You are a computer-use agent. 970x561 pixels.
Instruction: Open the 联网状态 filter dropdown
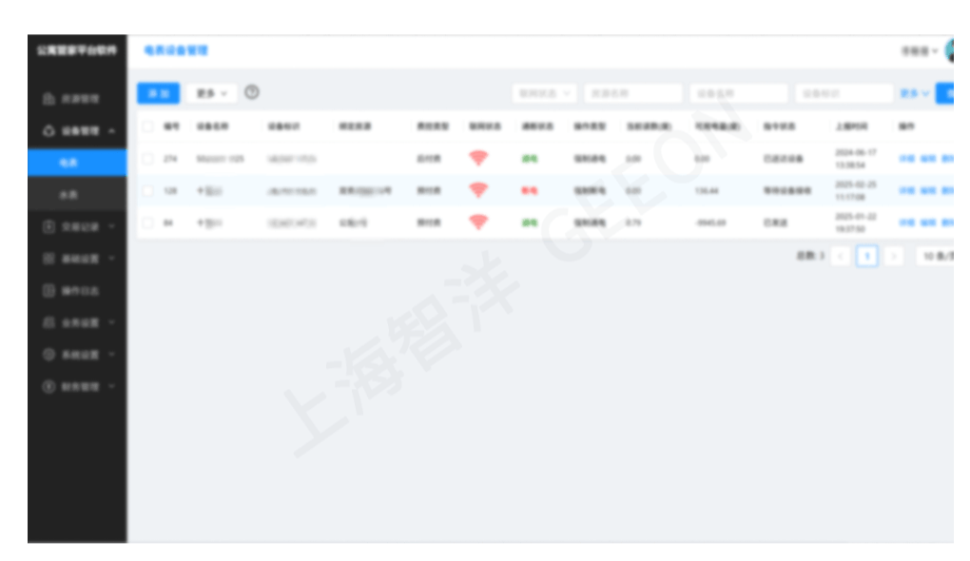coord(544,93)
